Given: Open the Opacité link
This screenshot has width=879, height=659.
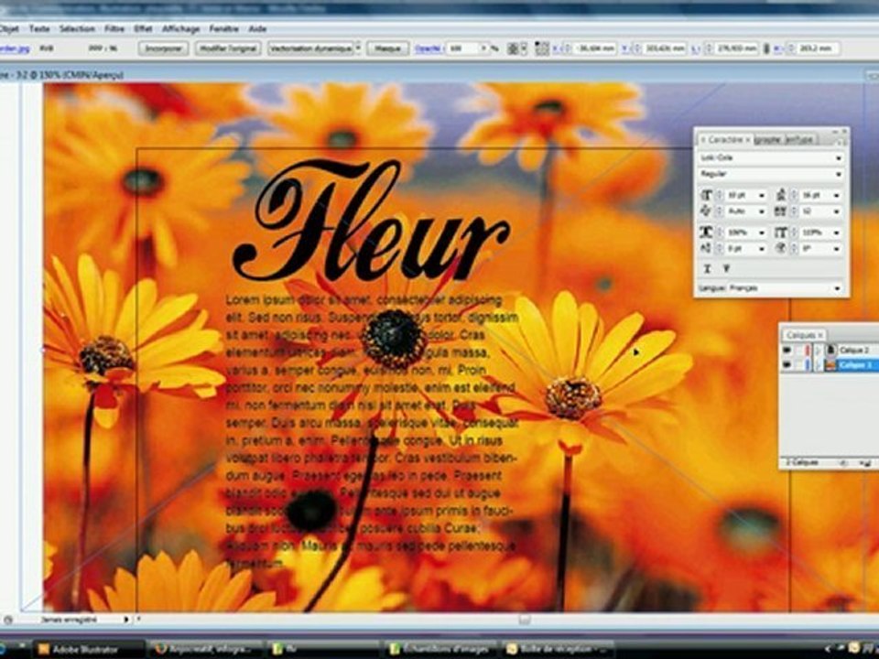Looking at the screenshot, I should [x=428, y=49].
